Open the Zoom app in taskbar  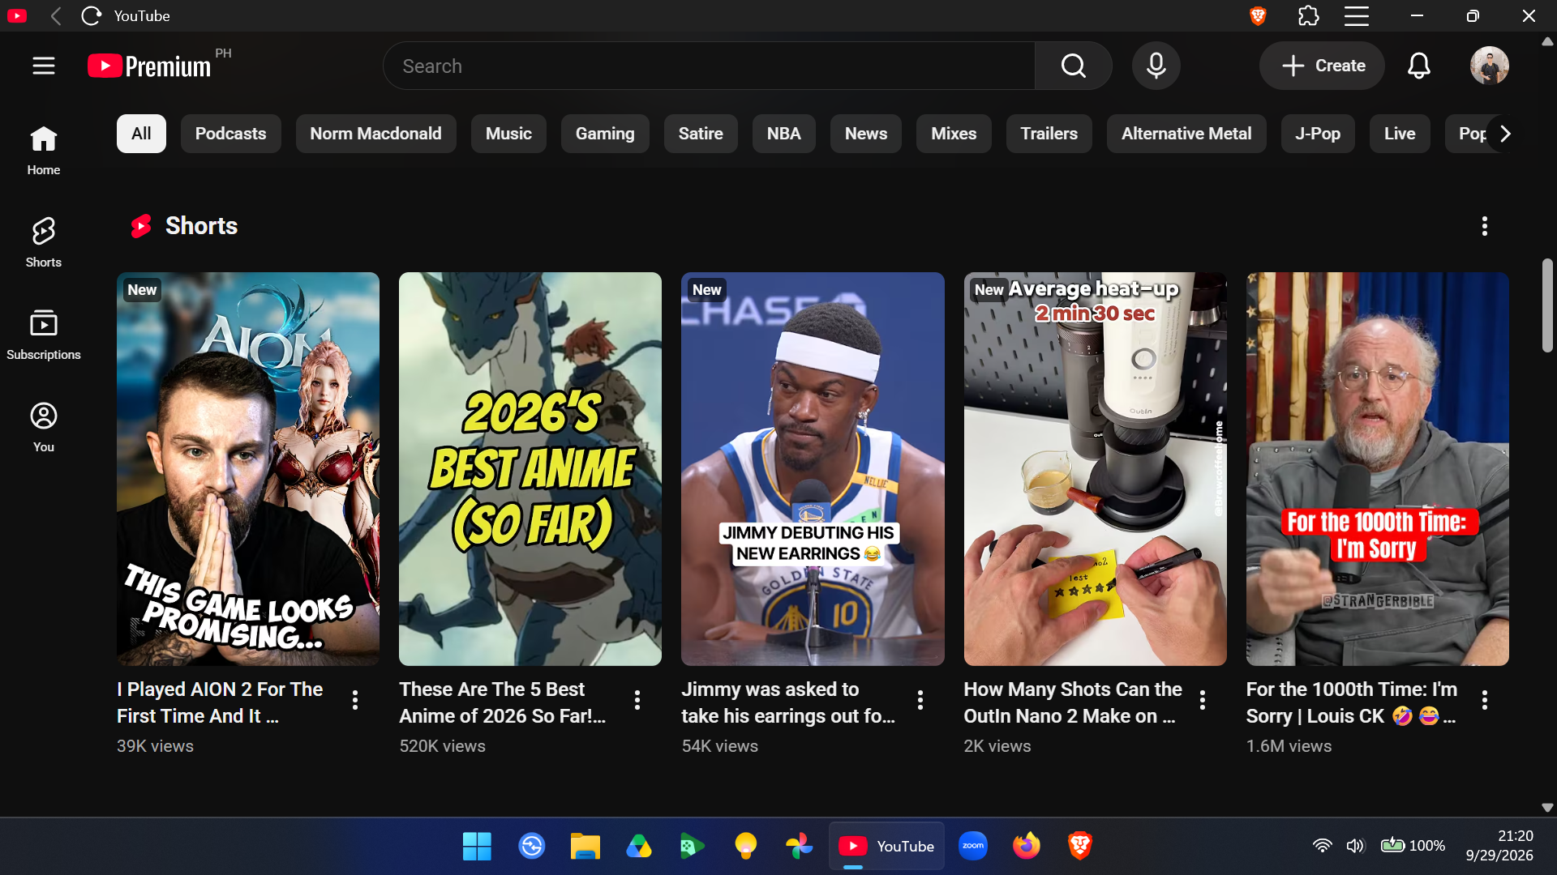click(x=972, y=846)
